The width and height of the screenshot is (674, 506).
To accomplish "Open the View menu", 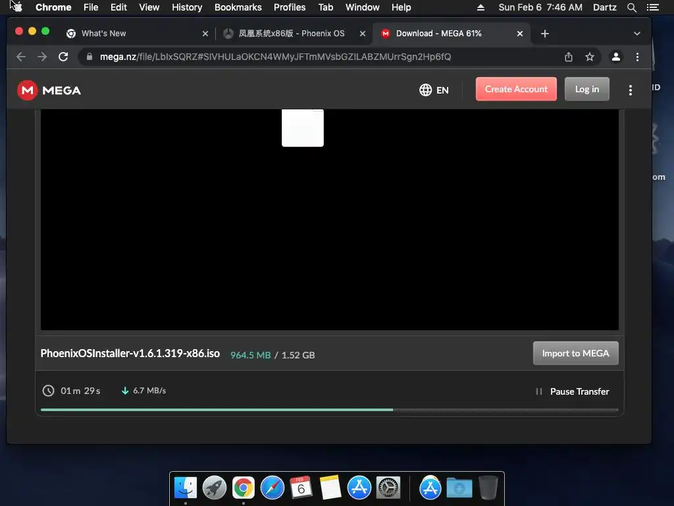I will pos(149,7).
